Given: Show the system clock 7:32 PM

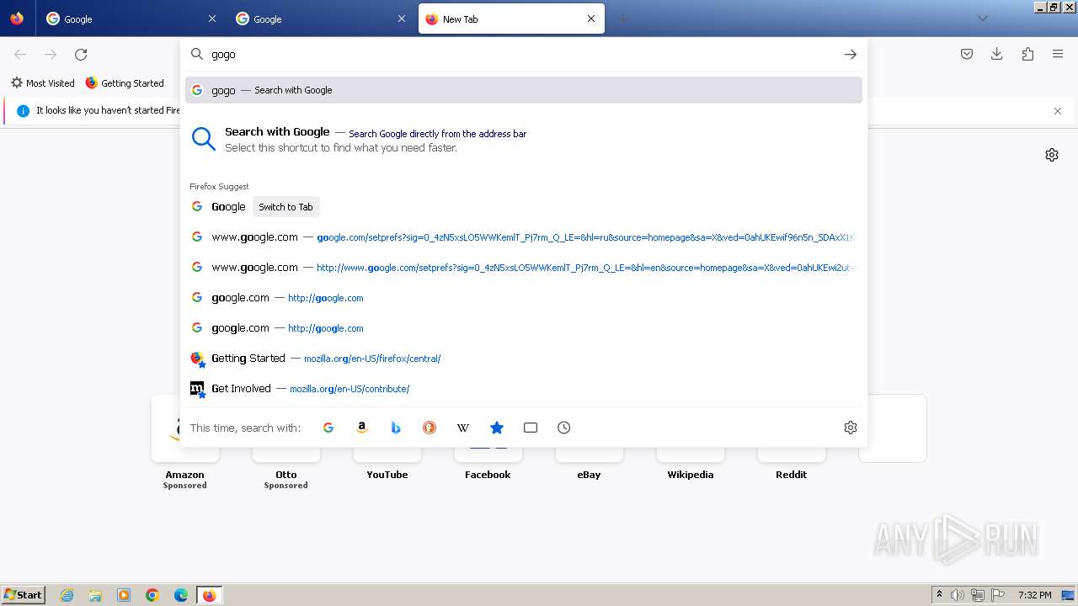Looking at the screenshot, I should click(x=1034, y=595).
